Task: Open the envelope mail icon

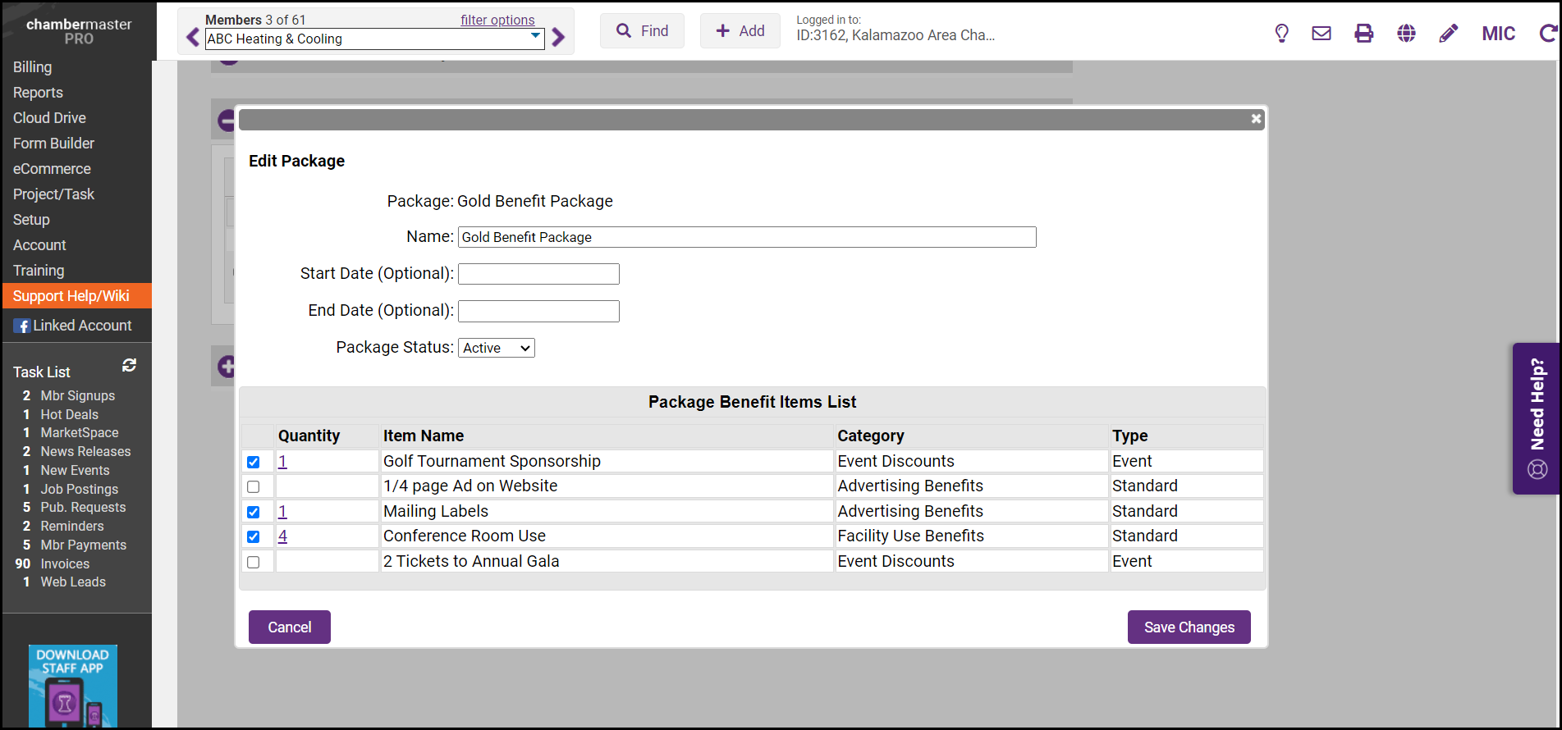Action: pos(1322,34)
